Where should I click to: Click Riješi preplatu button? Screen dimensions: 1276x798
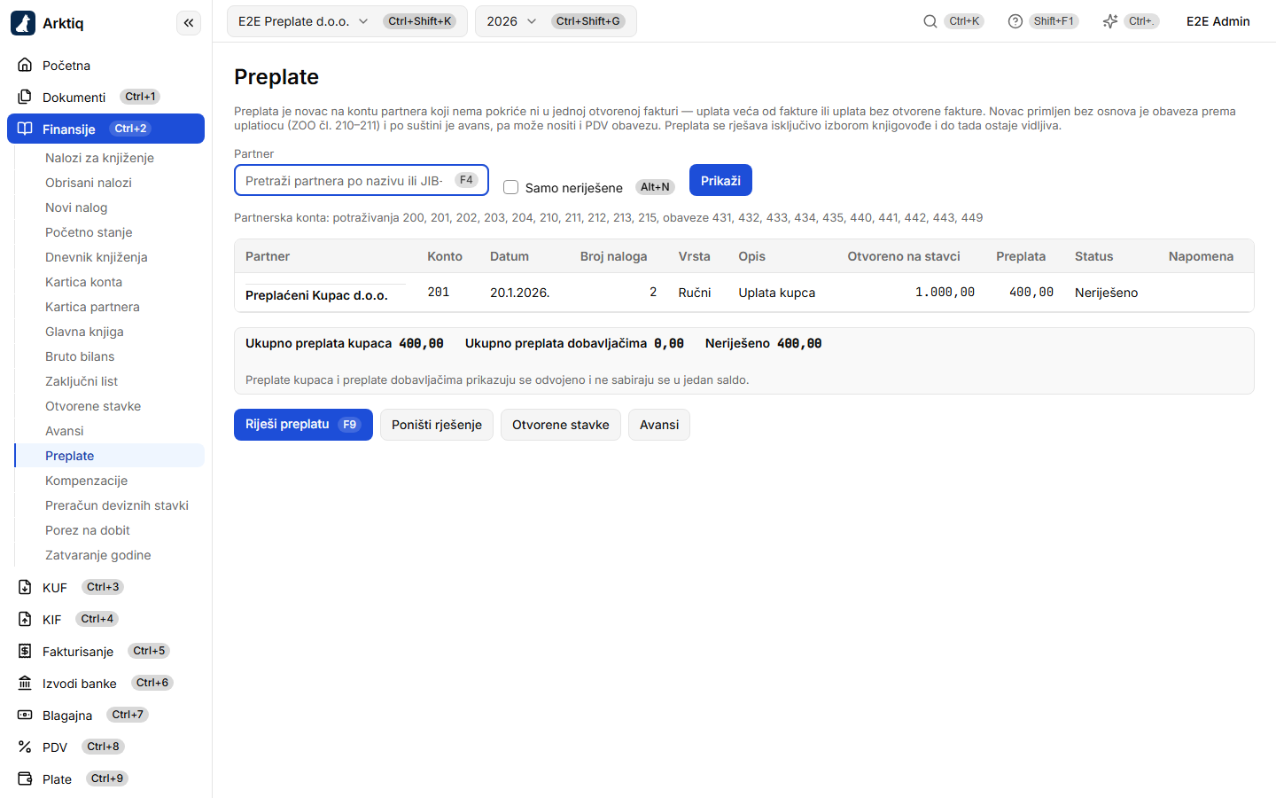click(303, 425)
